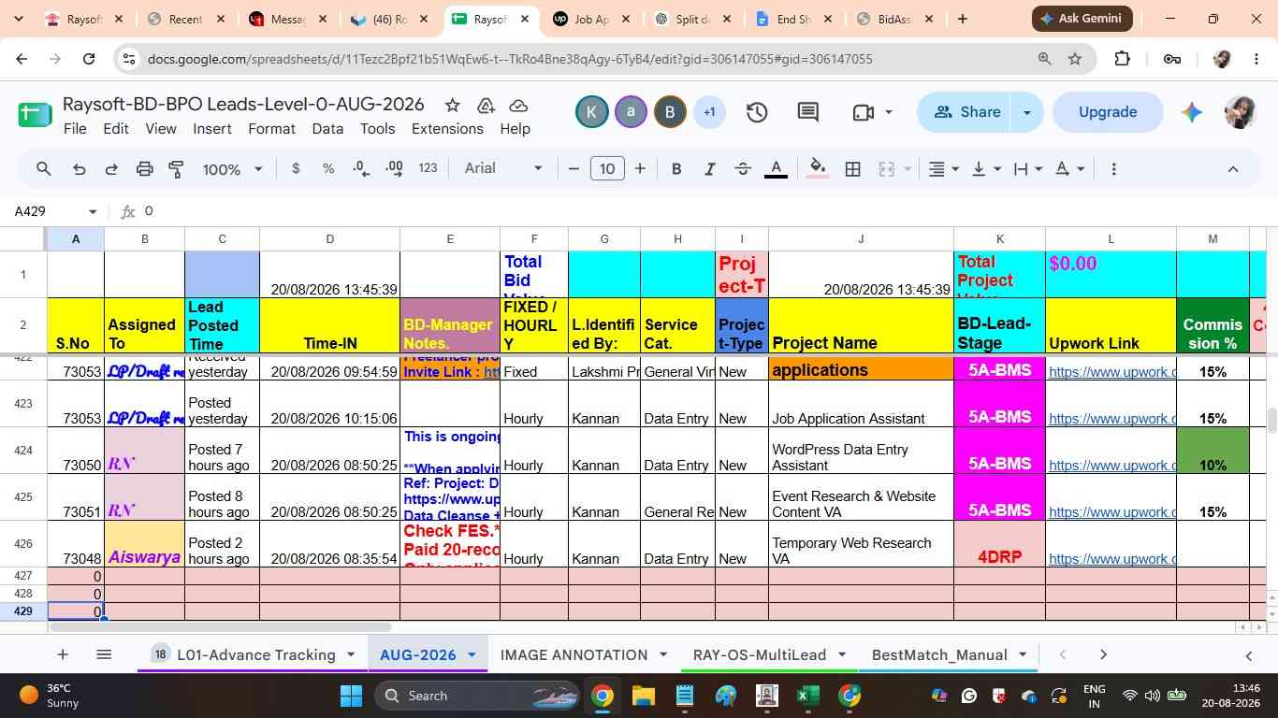Open the comments icon
The image size is (1278, 718).
808,112
